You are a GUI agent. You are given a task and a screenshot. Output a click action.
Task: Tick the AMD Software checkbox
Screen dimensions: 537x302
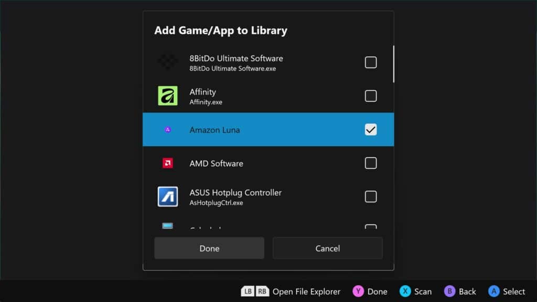coord(371,163)
